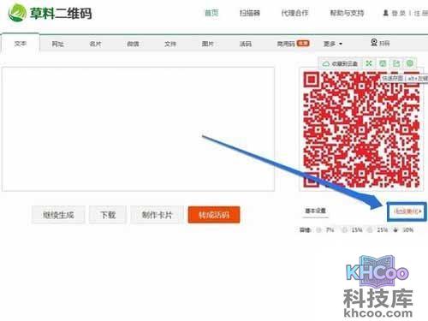Click the orange 转成活码 button
The image size is (428, 321).
214,215
